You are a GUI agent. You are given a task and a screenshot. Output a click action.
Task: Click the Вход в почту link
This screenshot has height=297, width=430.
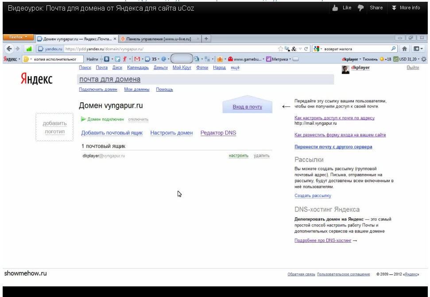[248, 107]
